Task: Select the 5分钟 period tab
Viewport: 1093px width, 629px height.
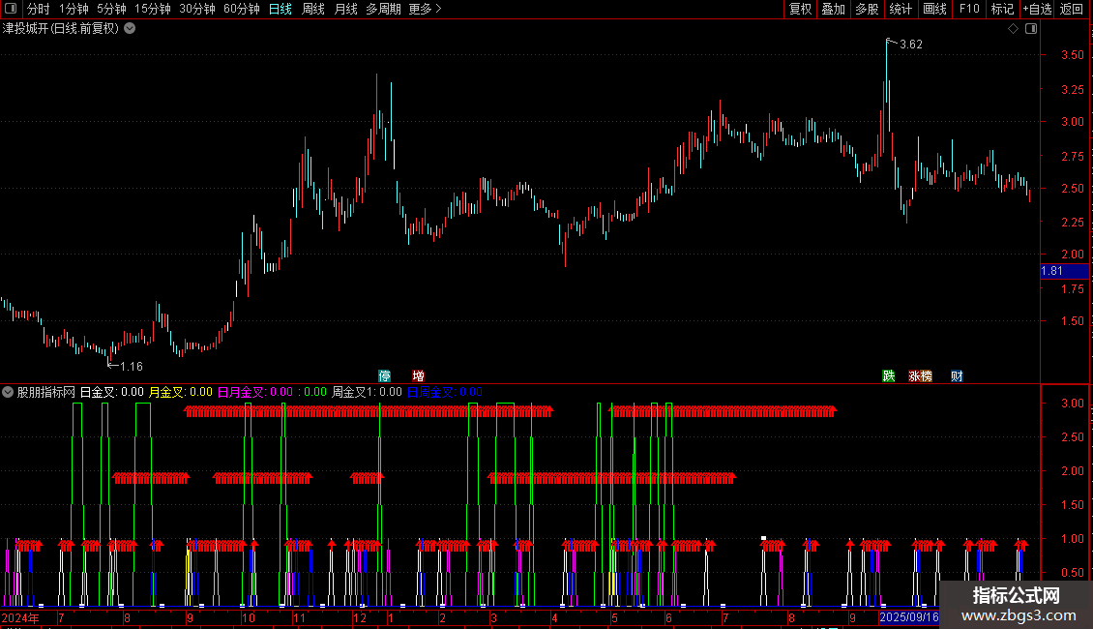Action: [x=111, y=9]
